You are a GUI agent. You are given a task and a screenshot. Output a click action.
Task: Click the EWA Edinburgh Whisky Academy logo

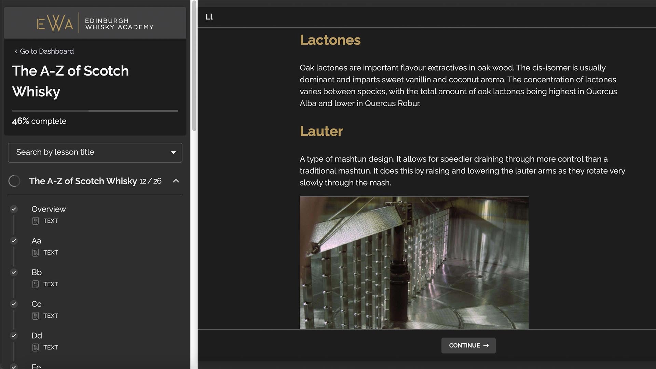pyautogui.click(x=95, y=23)
